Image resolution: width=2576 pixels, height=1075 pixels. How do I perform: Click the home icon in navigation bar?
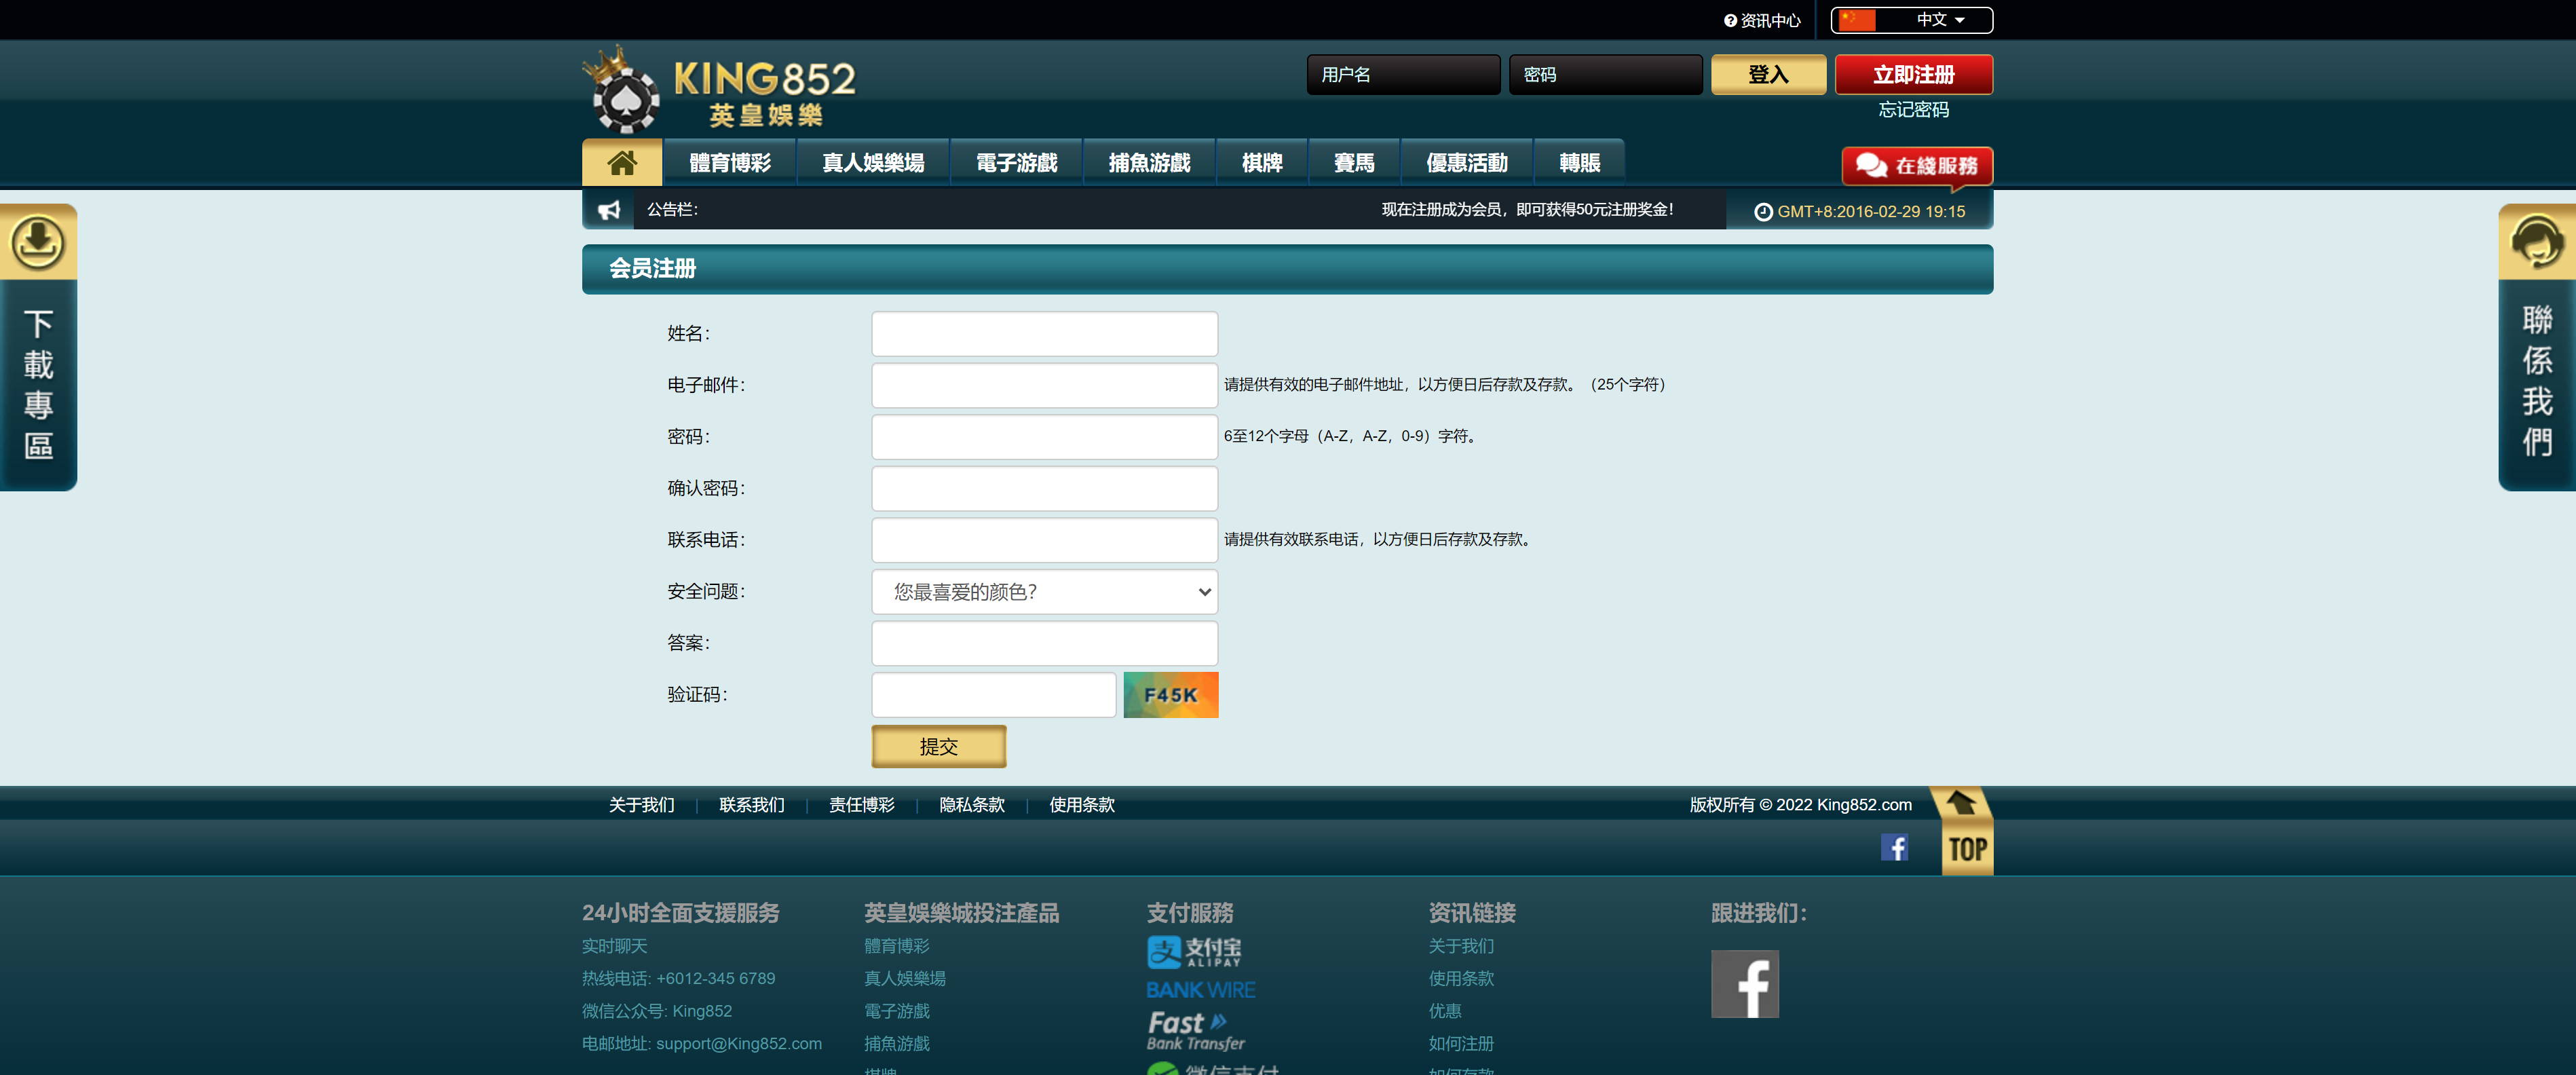(x=621, y=163)
